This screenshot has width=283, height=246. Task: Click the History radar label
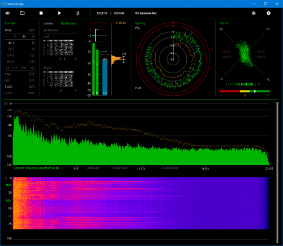click(x=140, y=23)
